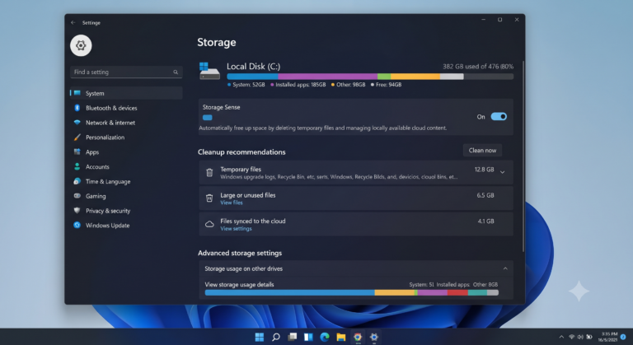Click the System monitor icon in sidebar
The height and width of the screenshot is (345, 633).
point(77,93)
